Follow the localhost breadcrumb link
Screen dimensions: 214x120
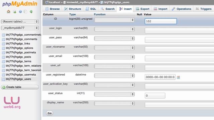pyautogui.click(x=55, y=2)
